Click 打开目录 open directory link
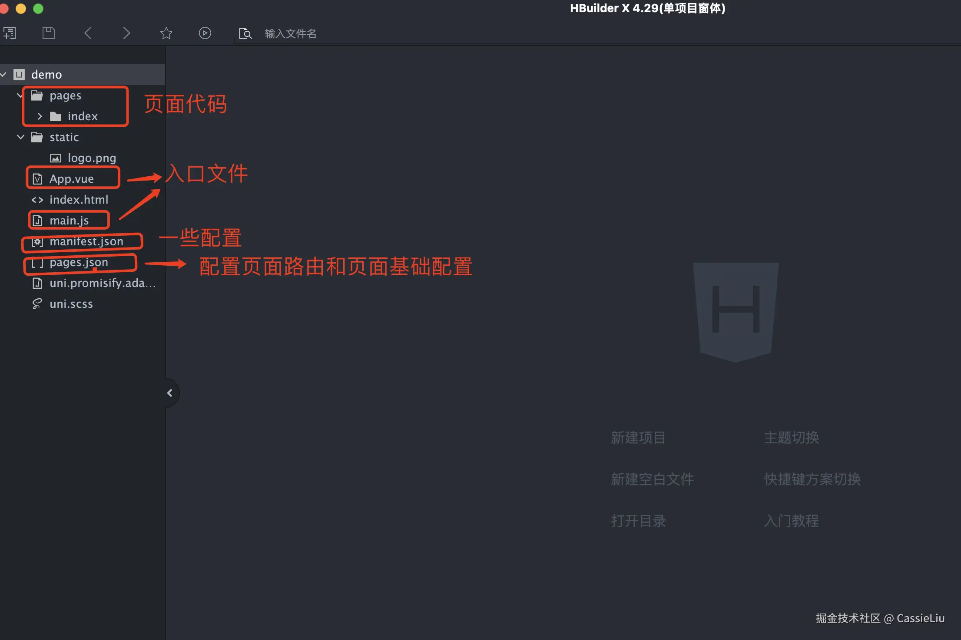The height and width of the screenshot is (640, 961). tap(638, 521)
